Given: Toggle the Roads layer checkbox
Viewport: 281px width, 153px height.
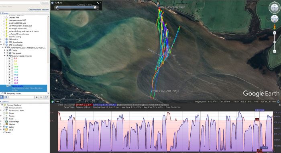Looking at the screenshot, I should click(4, 119).
